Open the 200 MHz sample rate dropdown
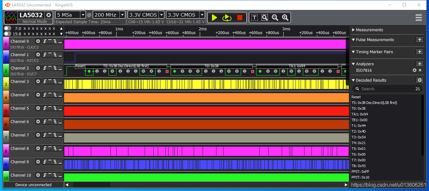Viewport: 429px width, 191px height. pos(109,15)
